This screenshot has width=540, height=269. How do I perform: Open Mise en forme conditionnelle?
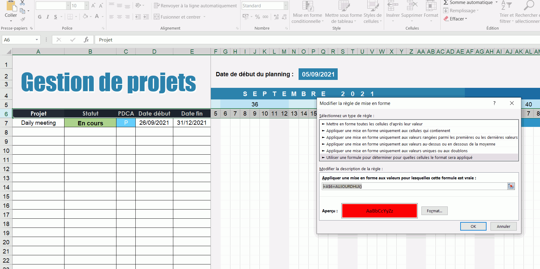click(307, 12)
